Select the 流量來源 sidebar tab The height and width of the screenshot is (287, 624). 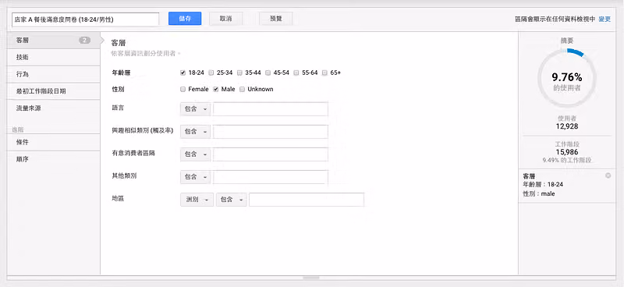tap(53, 108)
